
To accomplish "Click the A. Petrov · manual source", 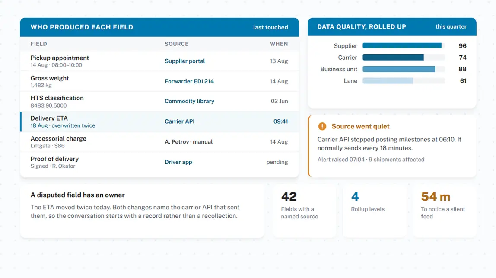I will point(188,142).
